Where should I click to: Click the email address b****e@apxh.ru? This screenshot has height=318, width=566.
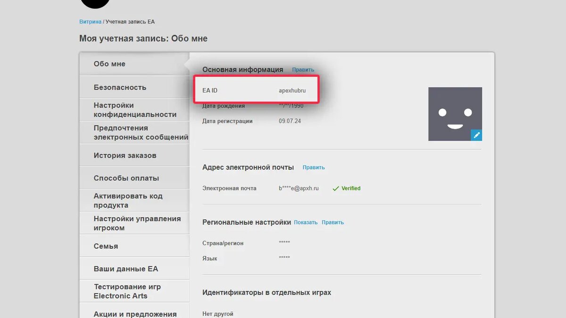(299, 188)
